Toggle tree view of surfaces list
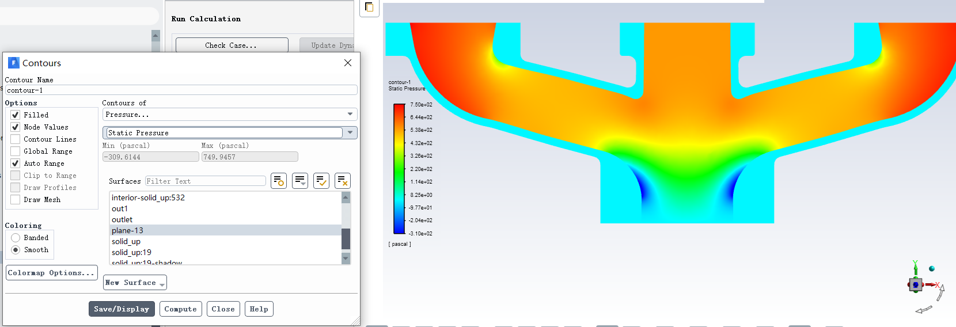956x327 pixels. (300, 181)
